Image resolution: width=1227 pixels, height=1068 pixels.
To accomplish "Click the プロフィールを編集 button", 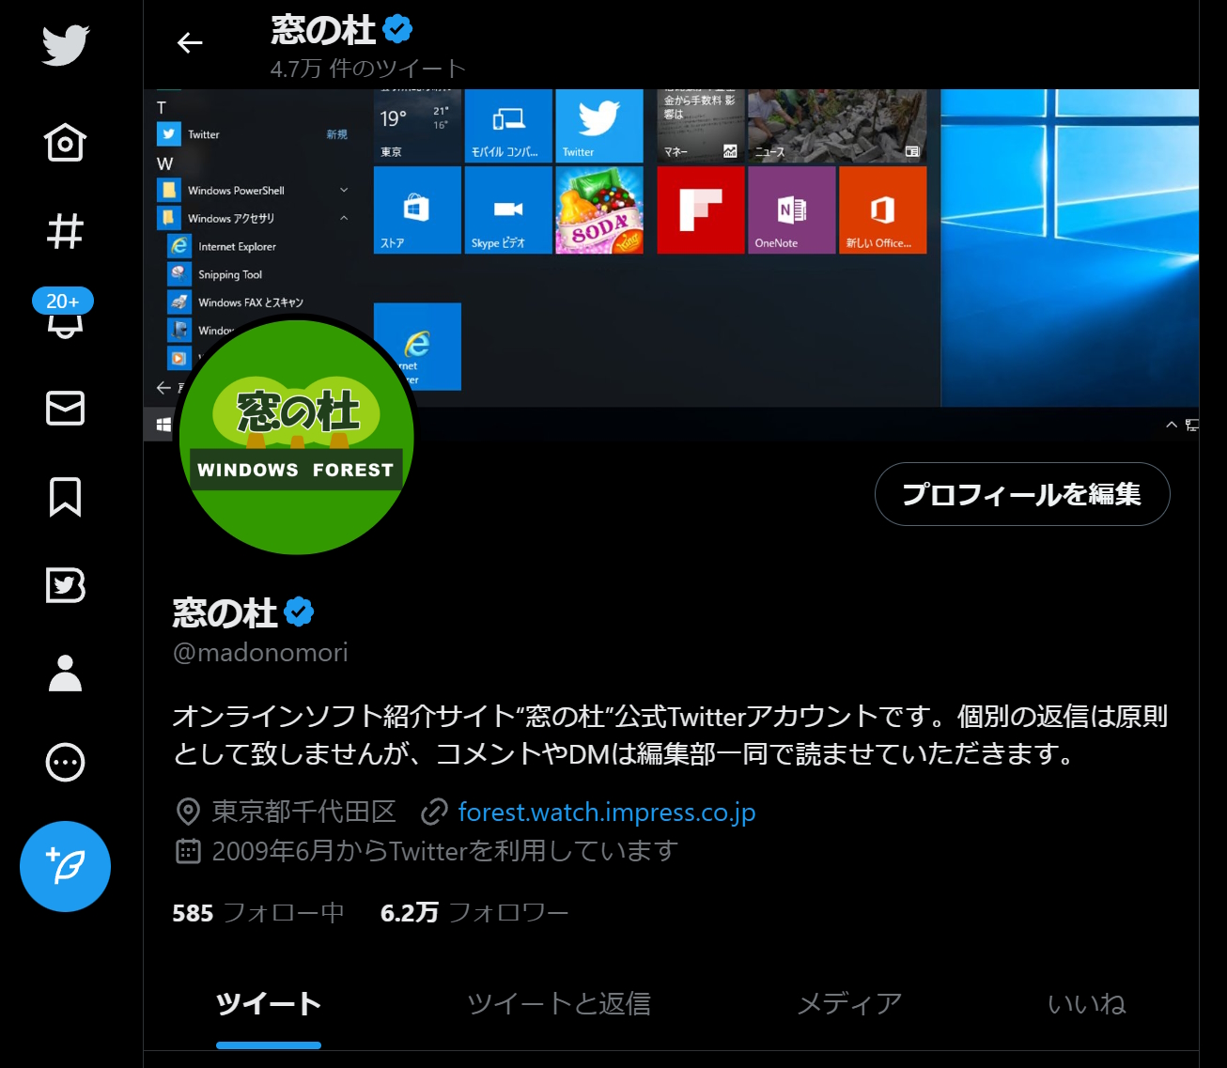I will click(1022, 494).
